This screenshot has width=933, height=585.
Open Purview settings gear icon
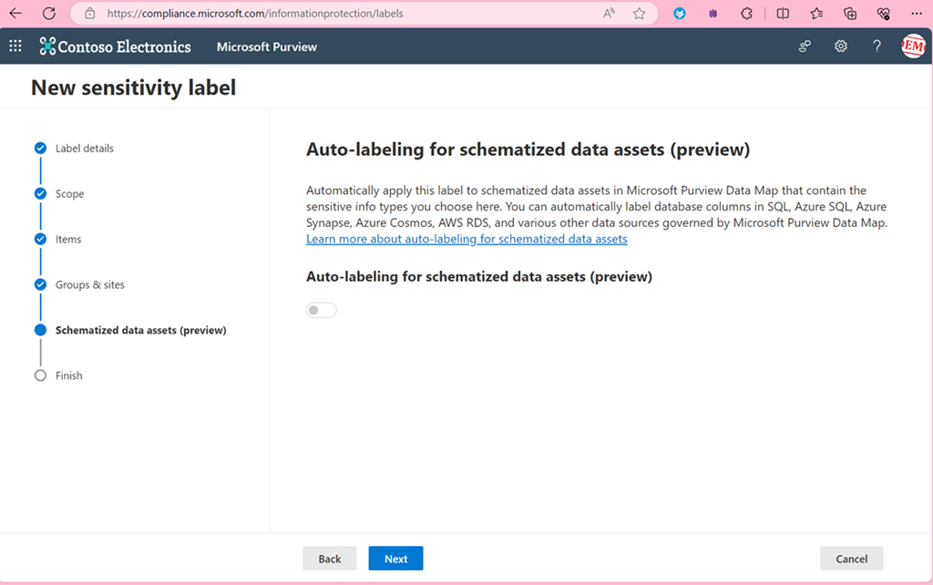coord(841,46)
